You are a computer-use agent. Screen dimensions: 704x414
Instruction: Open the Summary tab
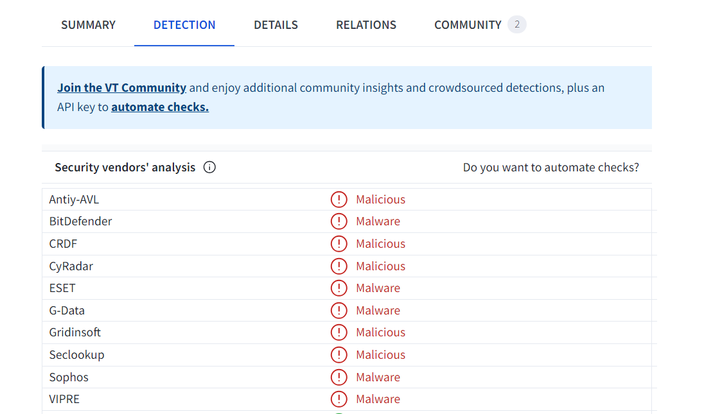[88, 25]
